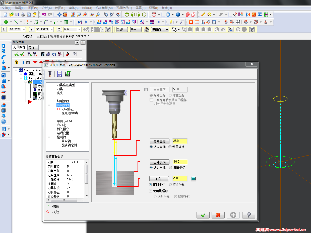
Task: Click the 工件表面 button
Action: 160,162
